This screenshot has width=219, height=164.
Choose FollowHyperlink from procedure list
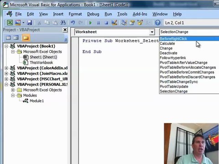[189, 58]
